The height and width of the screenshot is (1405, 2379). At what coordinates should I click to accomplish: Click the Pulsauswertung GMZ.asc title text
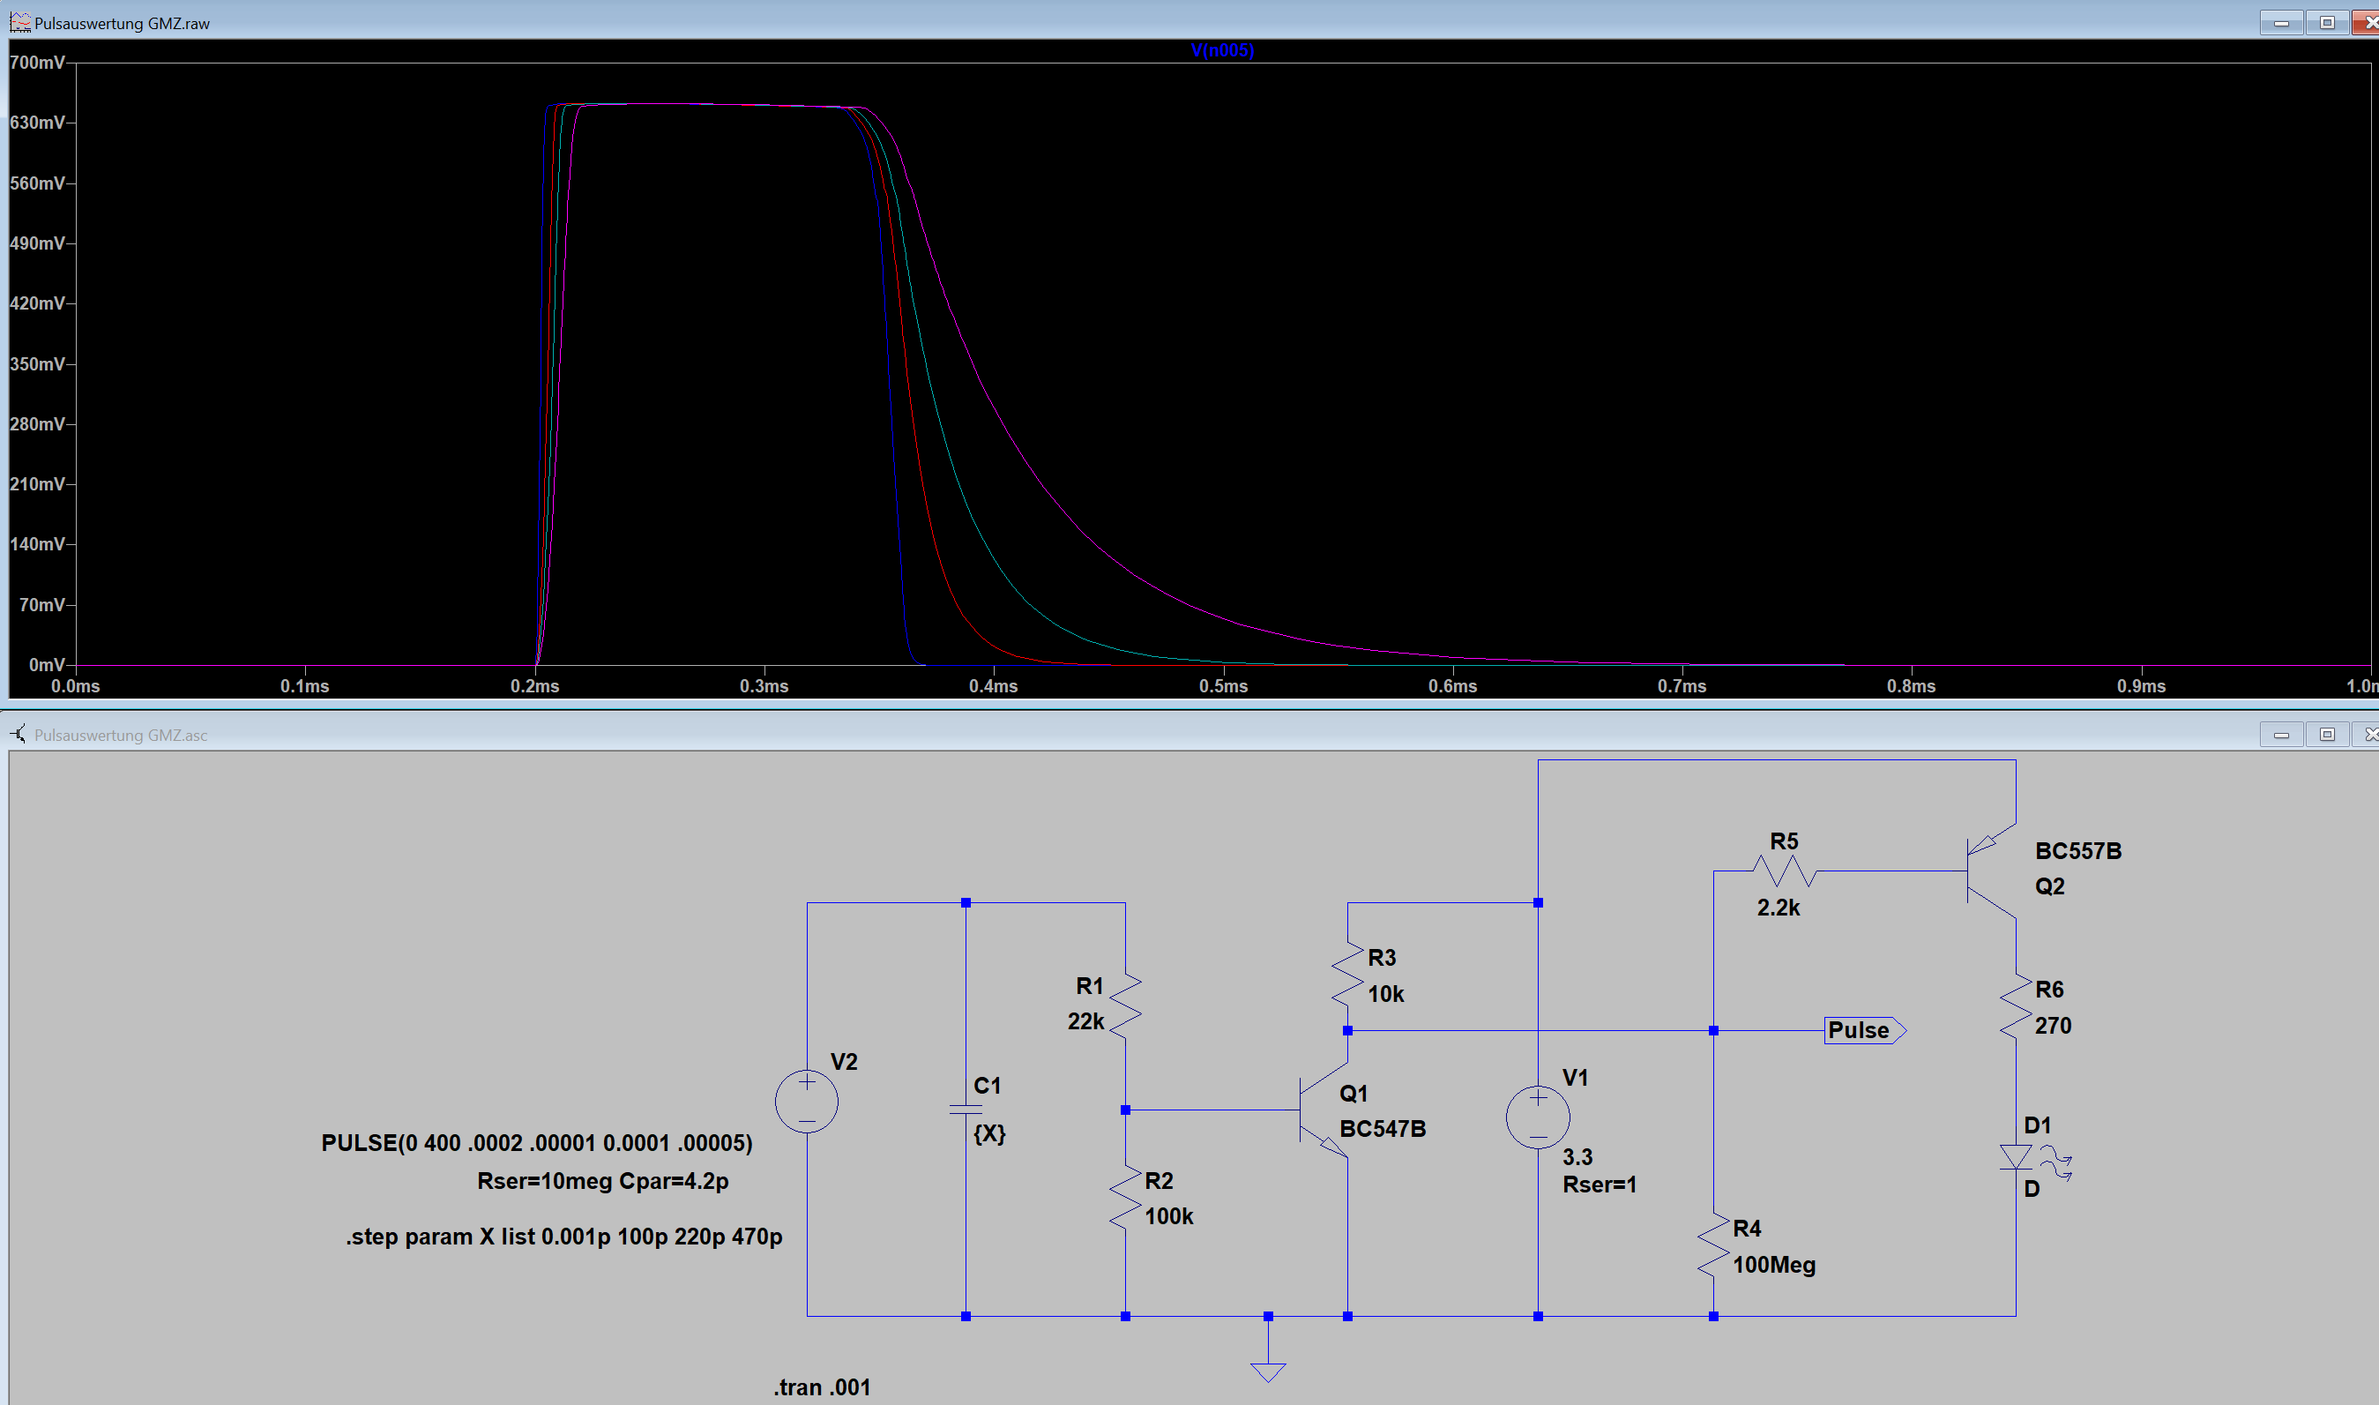tap(120, 736)
